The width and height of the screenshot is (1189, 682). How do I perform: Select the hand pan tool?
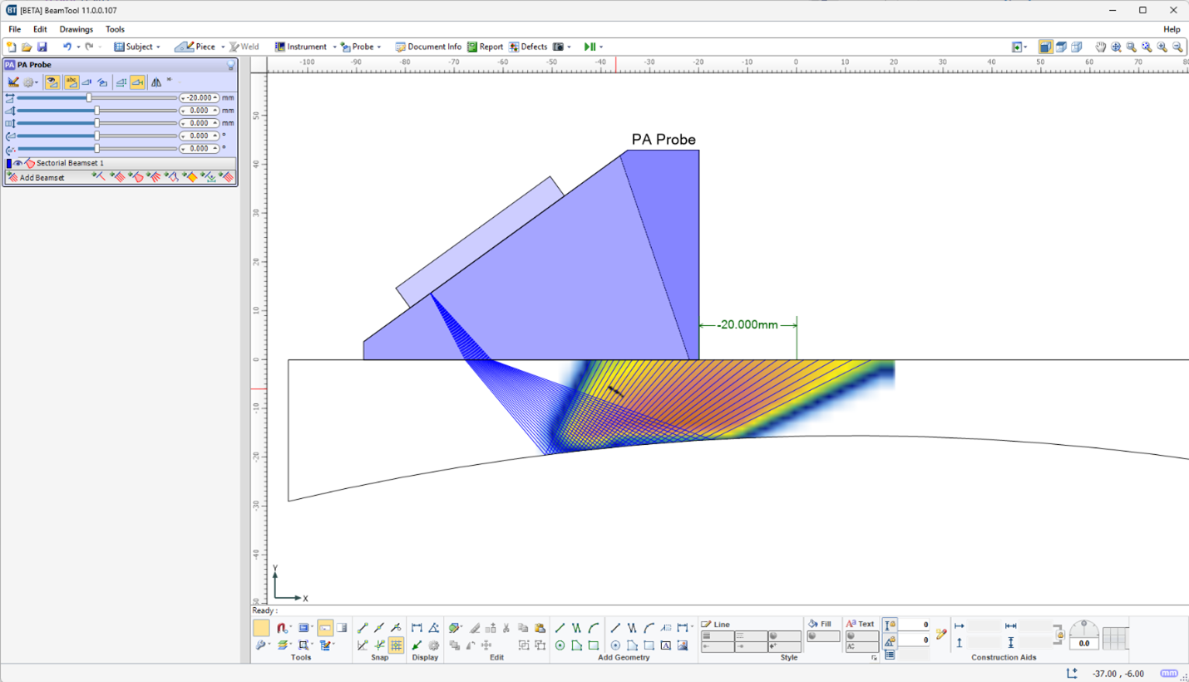1101,47
